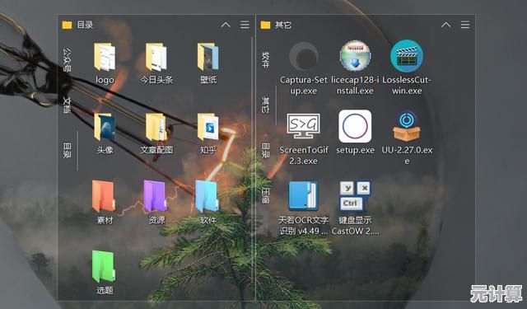Open the 今日头条 folder
Viewport: 527px width, 309px height.
coord(156,63)
